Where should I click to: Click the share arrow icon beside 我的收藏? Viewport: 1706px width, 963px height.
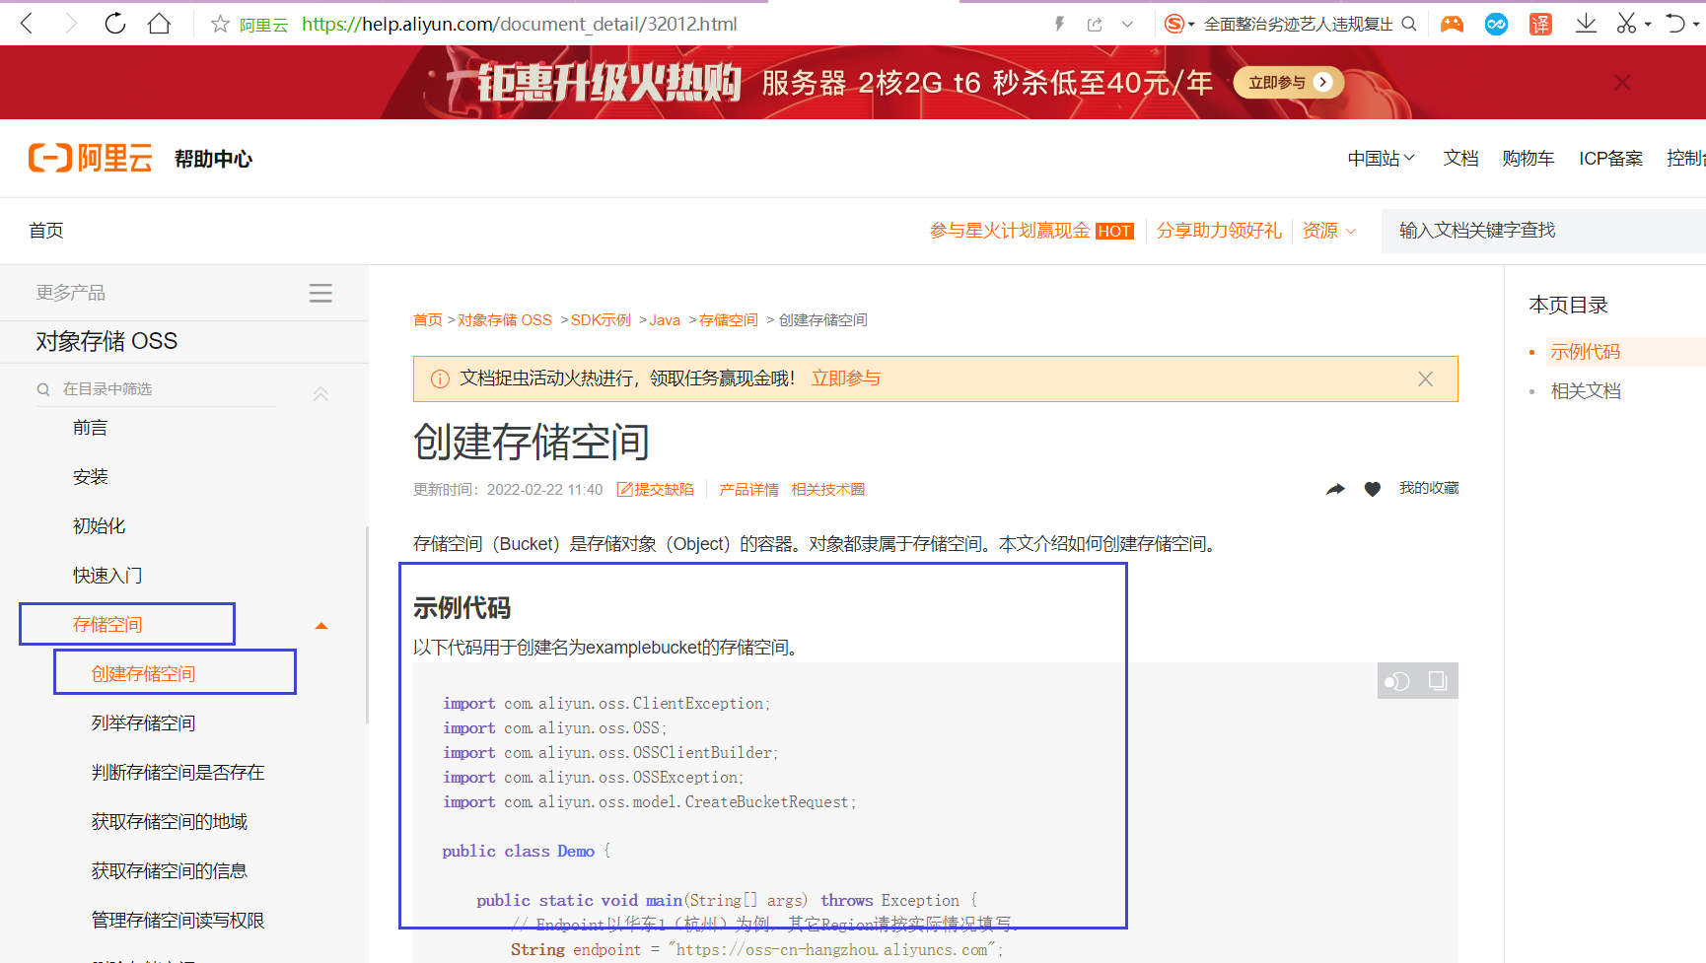point(1335,489)
